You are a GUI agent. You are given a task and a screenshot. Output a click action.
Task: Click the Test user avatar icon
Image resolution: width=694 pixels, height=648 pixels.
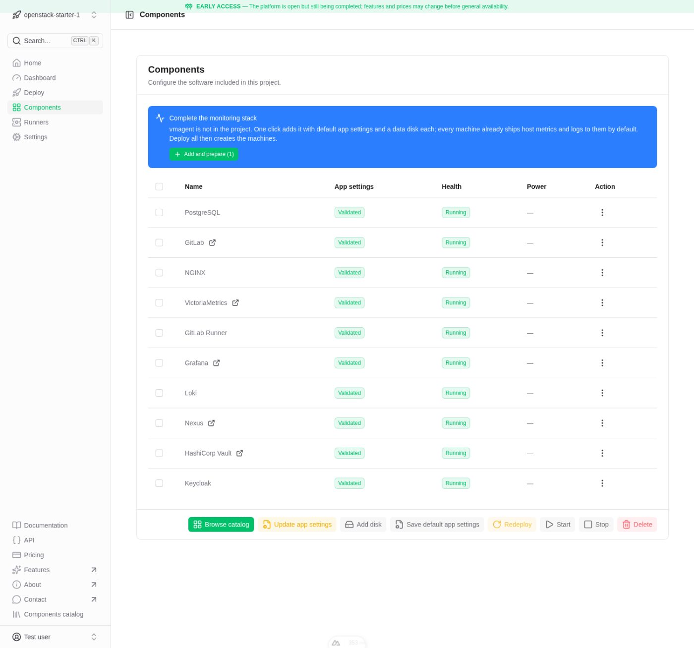click(16, 637)
